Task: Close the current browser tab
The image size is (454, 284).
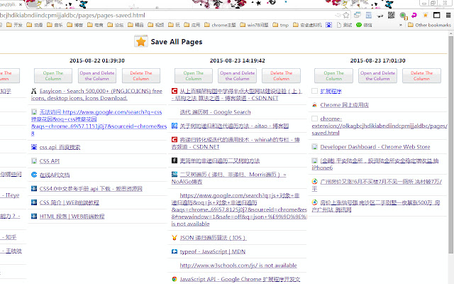Action: [21, 5]
